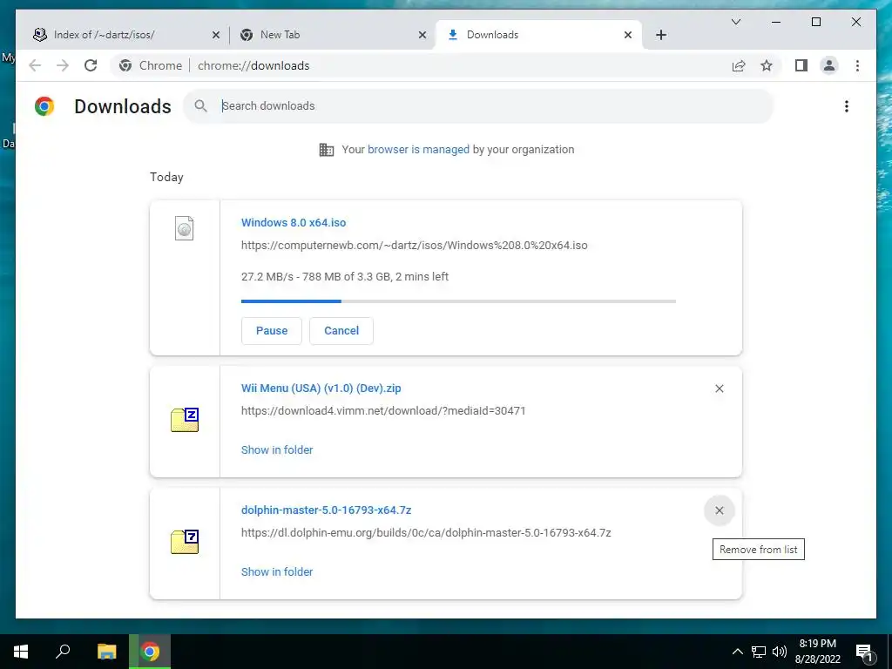Reload the downloads page
The width and height of the screenshot is (892, 669).
click(91, 65)
